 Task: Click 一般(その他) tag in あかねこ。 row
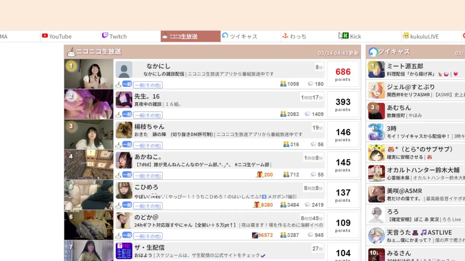[147, 175]
